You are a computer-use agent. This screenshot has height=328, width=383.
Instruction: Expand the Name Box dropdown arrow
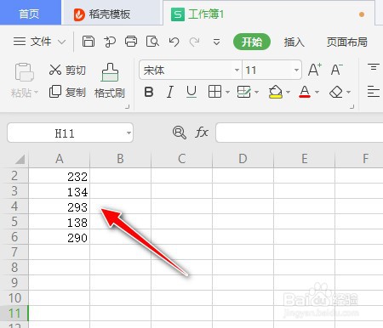(129, 133)
